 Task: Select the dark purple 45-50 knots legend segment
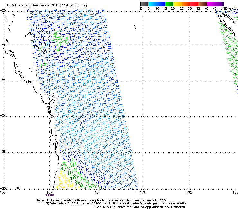(x=219, y=4)
